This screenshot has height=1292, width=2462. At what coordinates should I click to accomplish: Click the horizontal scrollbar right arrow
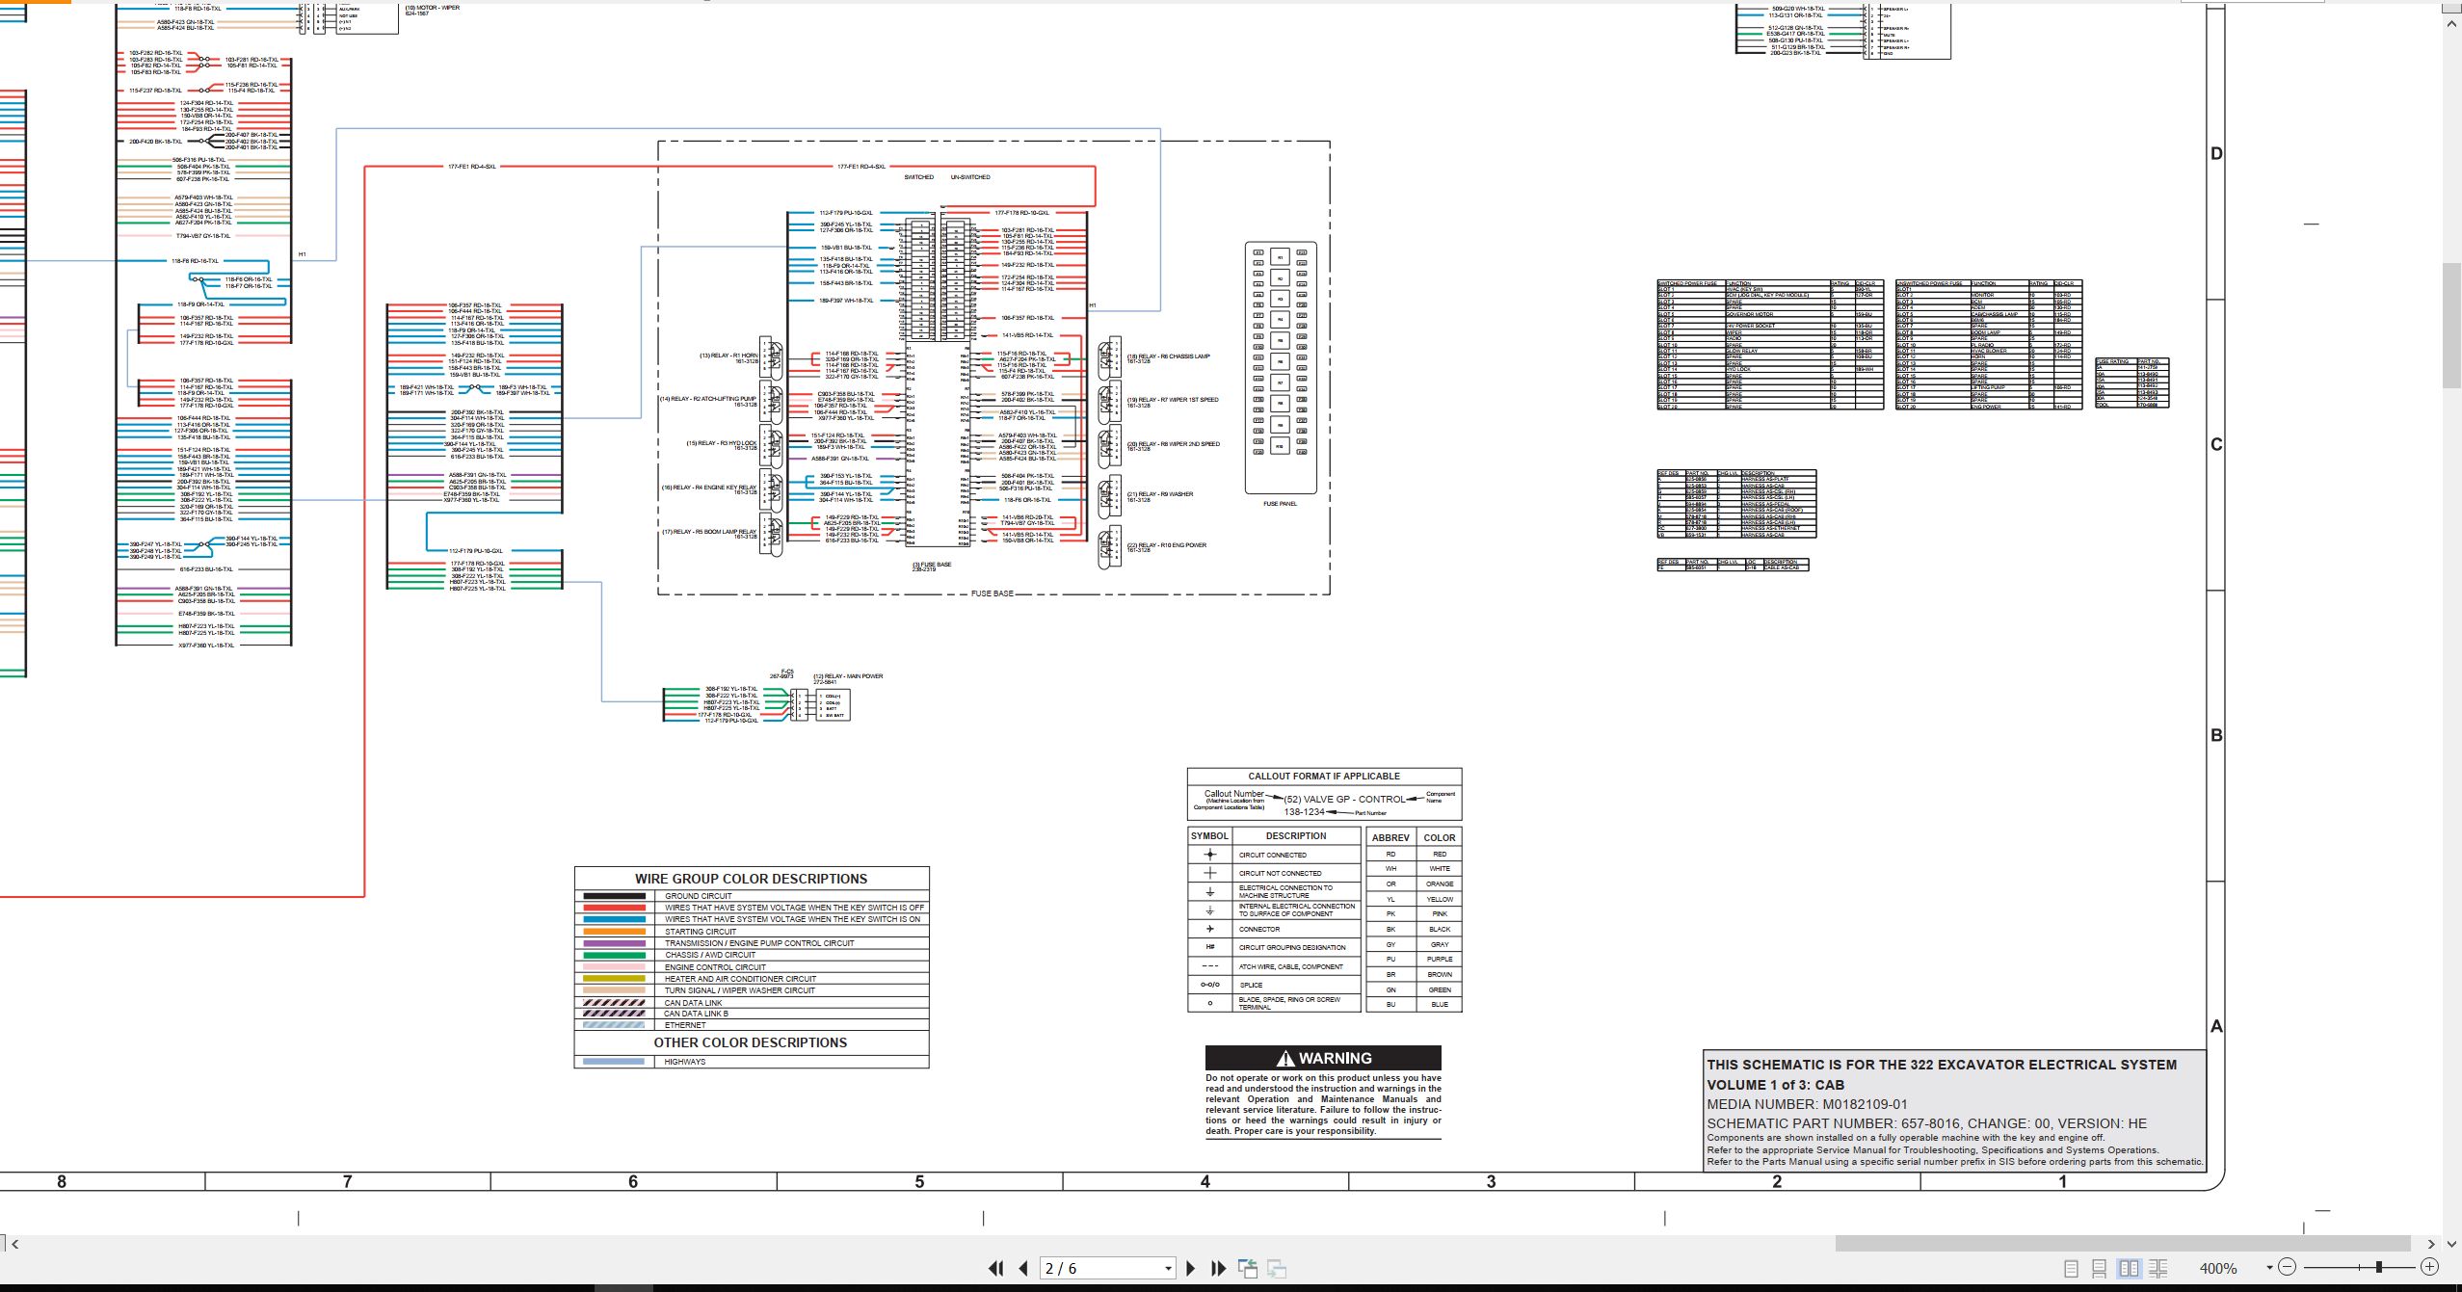[x=2431, y=1244]
